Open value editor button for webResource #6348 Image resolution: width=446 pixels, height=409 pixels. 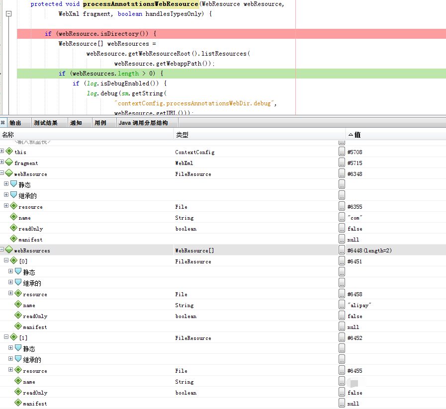(x=342, y=173)
